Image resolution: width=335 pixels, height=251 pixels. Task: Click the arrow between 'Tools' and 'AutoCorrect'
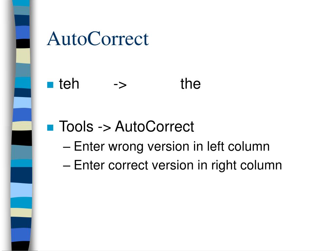click(104, 128)
